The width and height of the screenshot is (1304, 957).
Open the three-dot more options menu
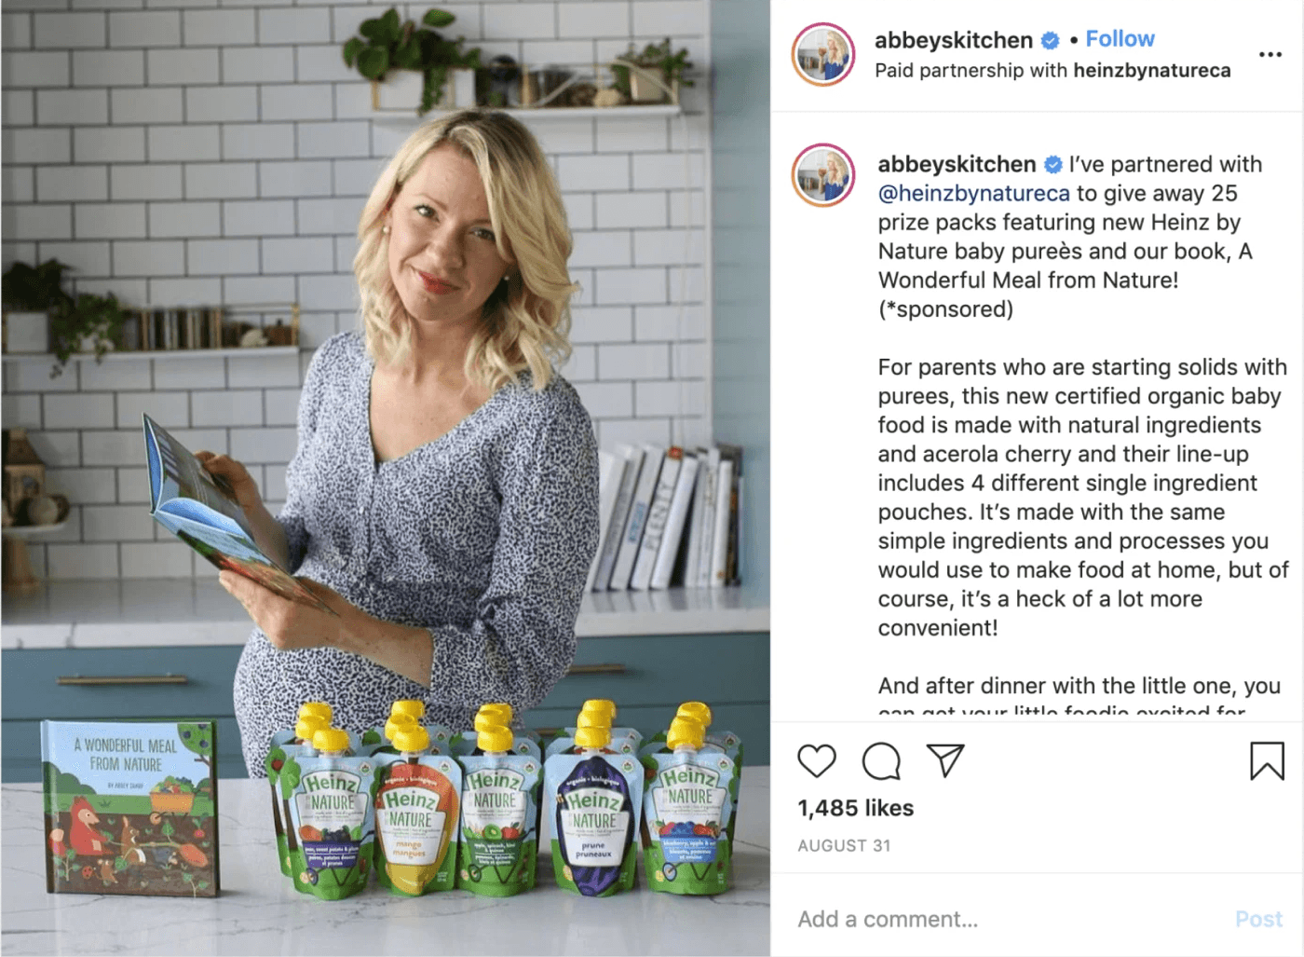click(1270, 54)
